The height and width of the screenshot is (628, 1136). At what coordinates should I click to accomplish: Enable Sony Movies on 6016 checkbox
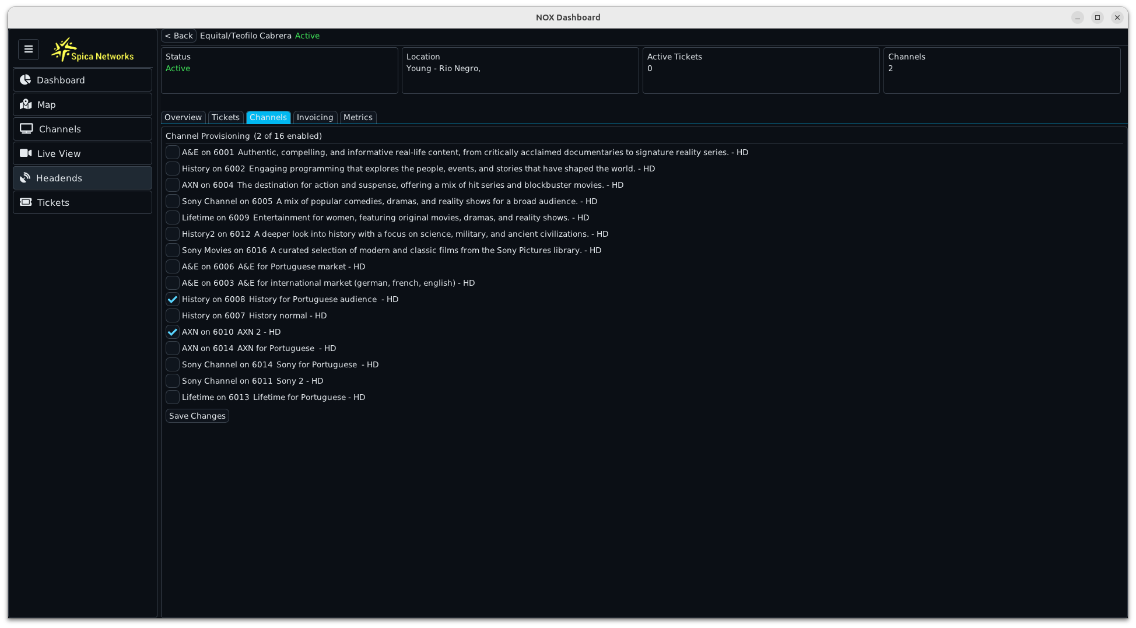pyautogui.click(x=173, y=250)
